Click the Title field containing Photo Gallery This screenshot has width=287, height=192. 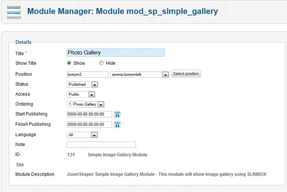tap(116, 53)
